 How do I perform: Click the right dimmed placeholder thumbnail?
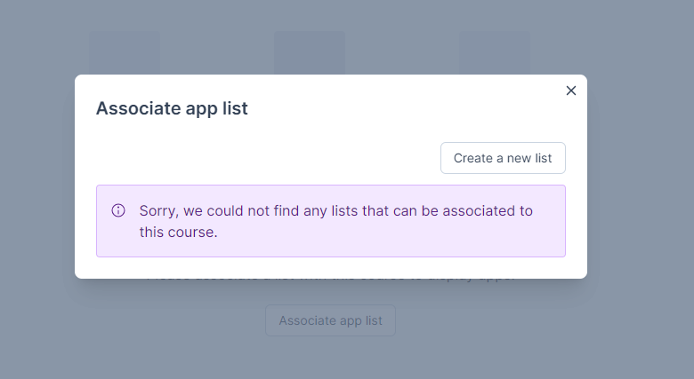495,52
